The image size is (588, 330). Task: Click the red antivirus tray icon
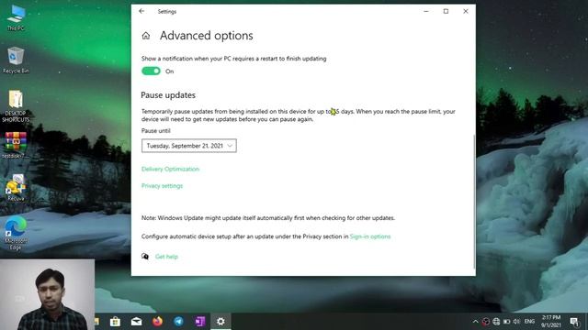pos(486,322)
